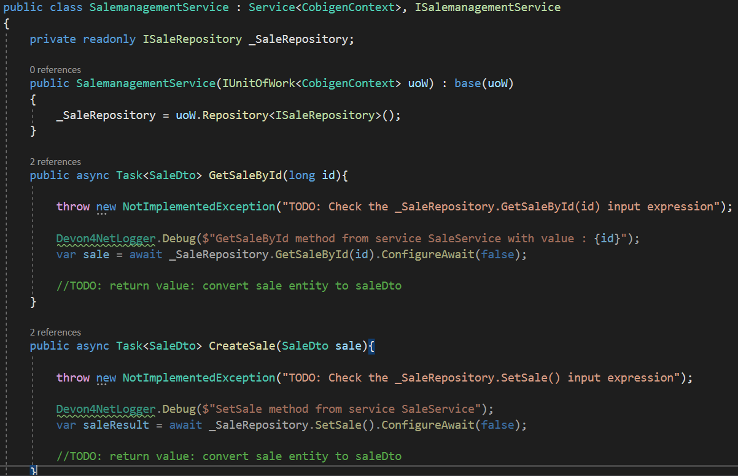This screenshot has width=738, height=476.
Task: Click the uoW.Repository call in the constructor body
Action: tap(228, 115)
